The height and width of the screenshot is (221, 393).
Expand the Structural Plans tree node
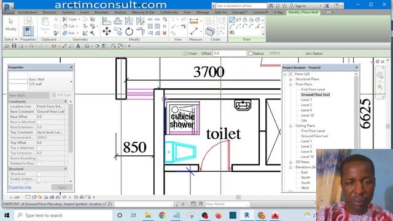(290, 79)
